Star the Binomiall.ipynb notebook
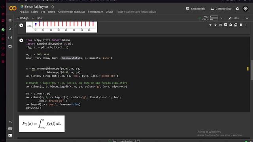This screenshot has width=253, height=142. click(53, 7)
